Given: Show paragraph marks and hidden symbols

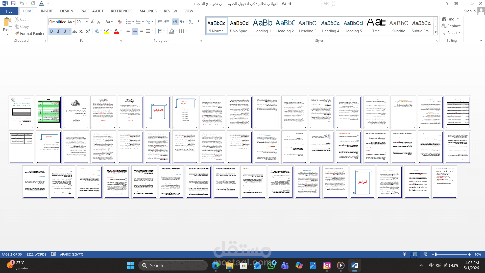Looking at the screenshot, I should 199,22.
